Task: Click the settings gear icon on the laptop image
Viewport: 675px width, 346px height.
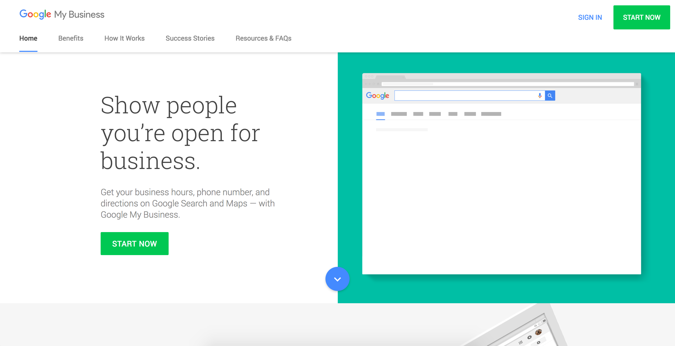Action: [x=539, y=343]
